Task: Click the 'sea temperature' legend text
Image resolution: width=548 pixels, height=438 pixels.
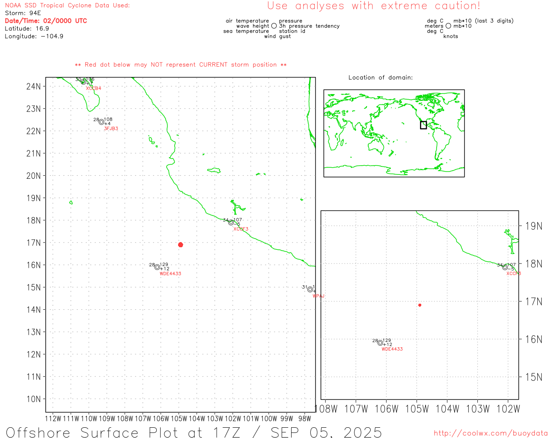Action: pos(246,31)
